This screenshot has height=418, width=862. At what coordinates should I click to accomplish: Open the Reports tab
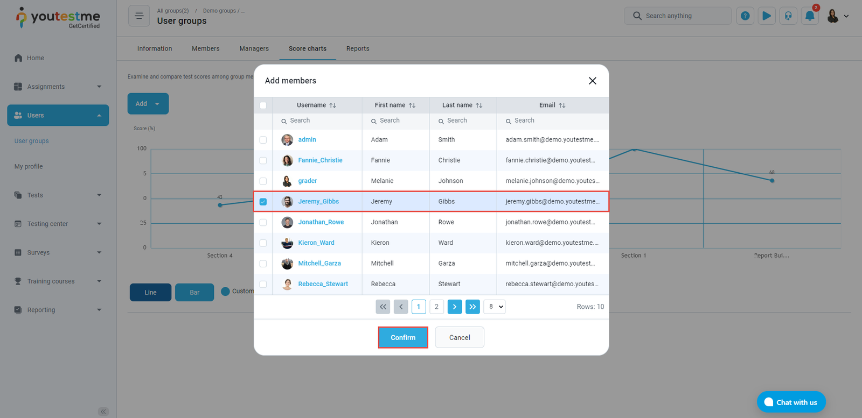point(358,48)
